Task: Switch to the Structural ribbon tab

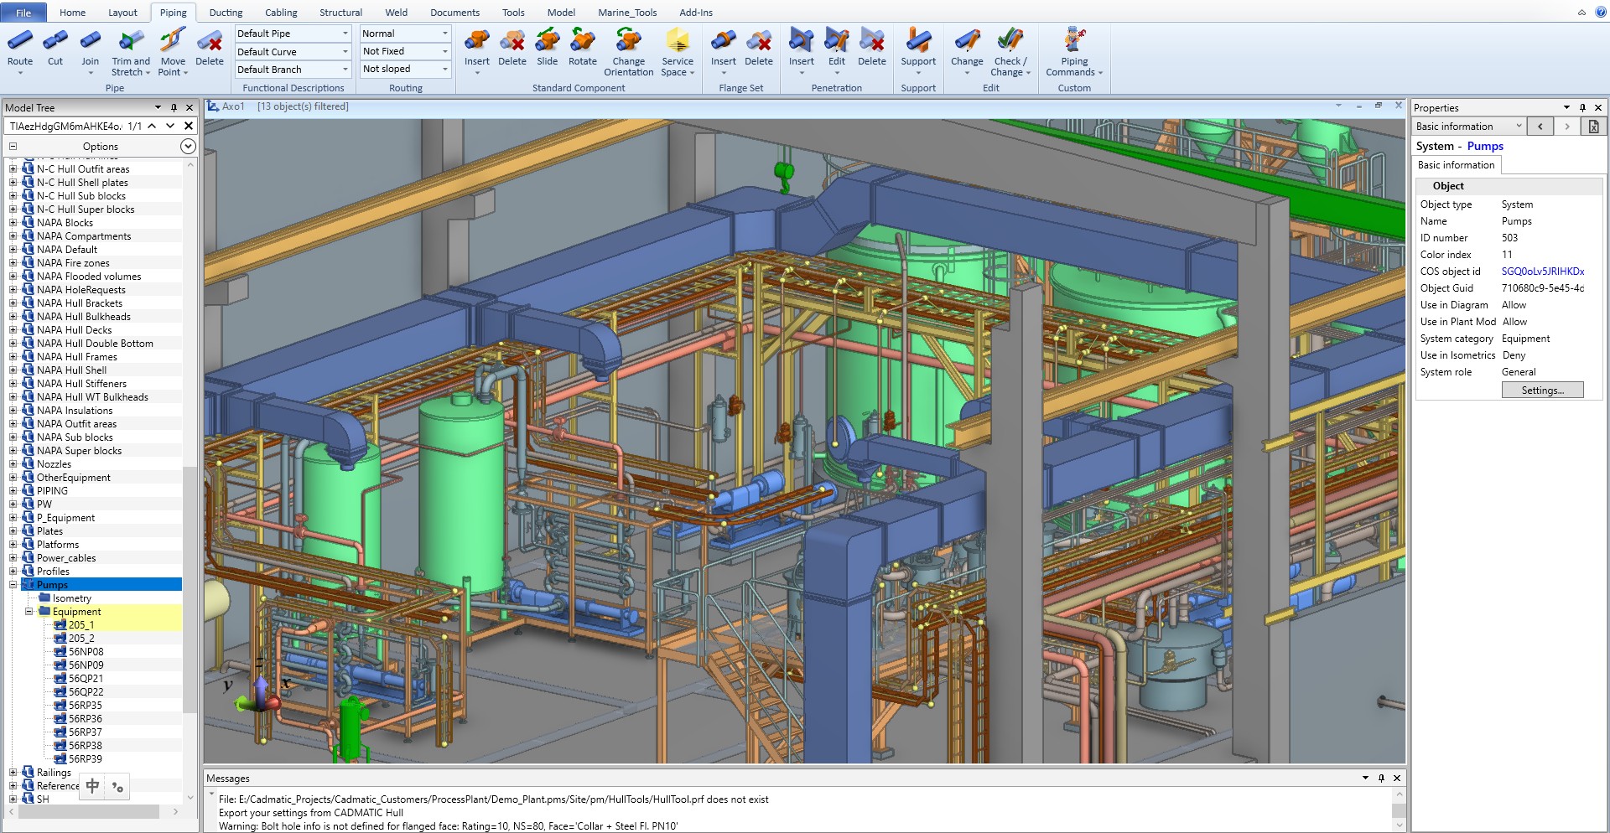Action: (340, 13)
